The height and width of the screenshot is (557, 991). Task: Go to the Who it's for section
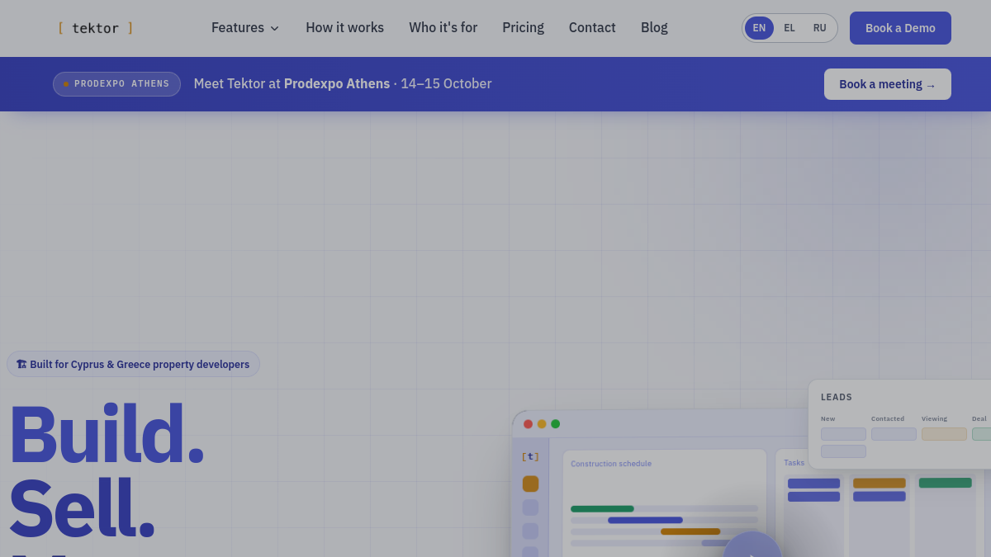point(443,27)
